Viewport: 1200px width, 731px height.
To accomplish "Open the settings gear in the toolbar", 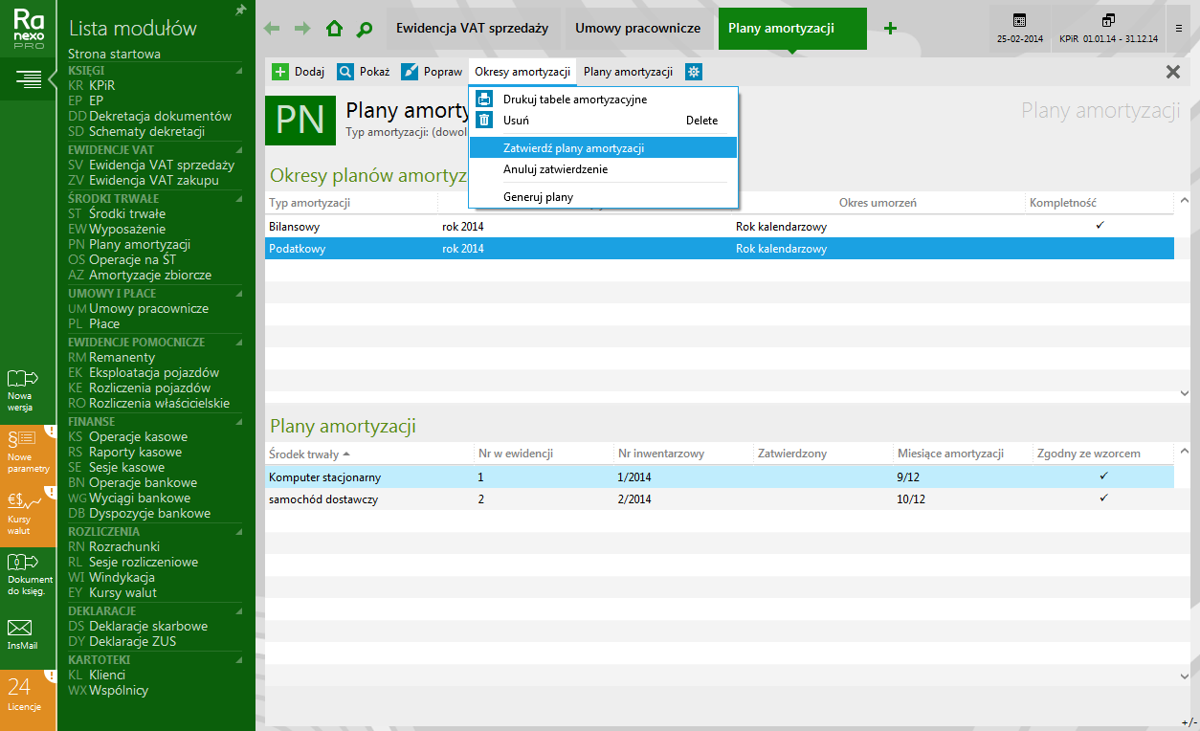I will point(694,72).
